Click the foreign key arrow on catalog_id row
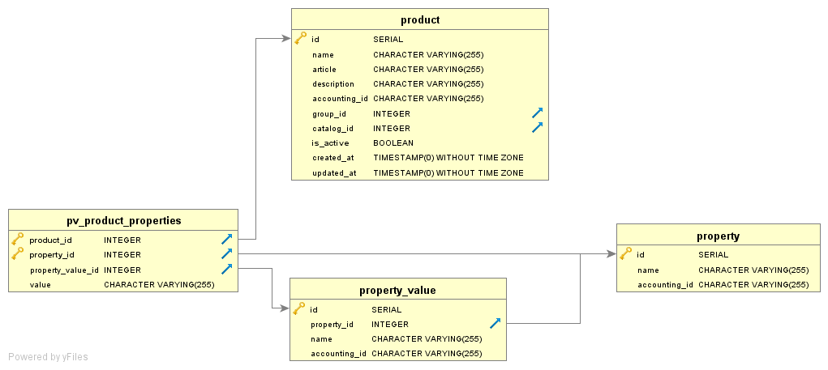 [x=538, y=128]
